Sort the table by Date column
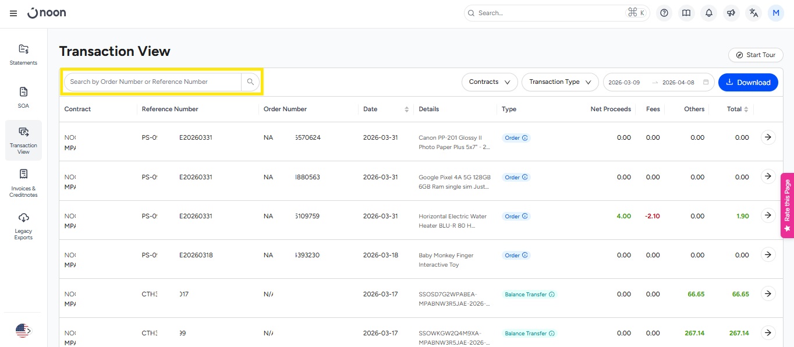This screenshot has width=794, height=347. coord(406,109)
